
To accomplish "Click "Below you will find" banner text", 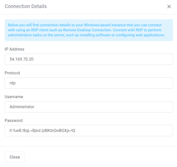I will click(23, 25).
